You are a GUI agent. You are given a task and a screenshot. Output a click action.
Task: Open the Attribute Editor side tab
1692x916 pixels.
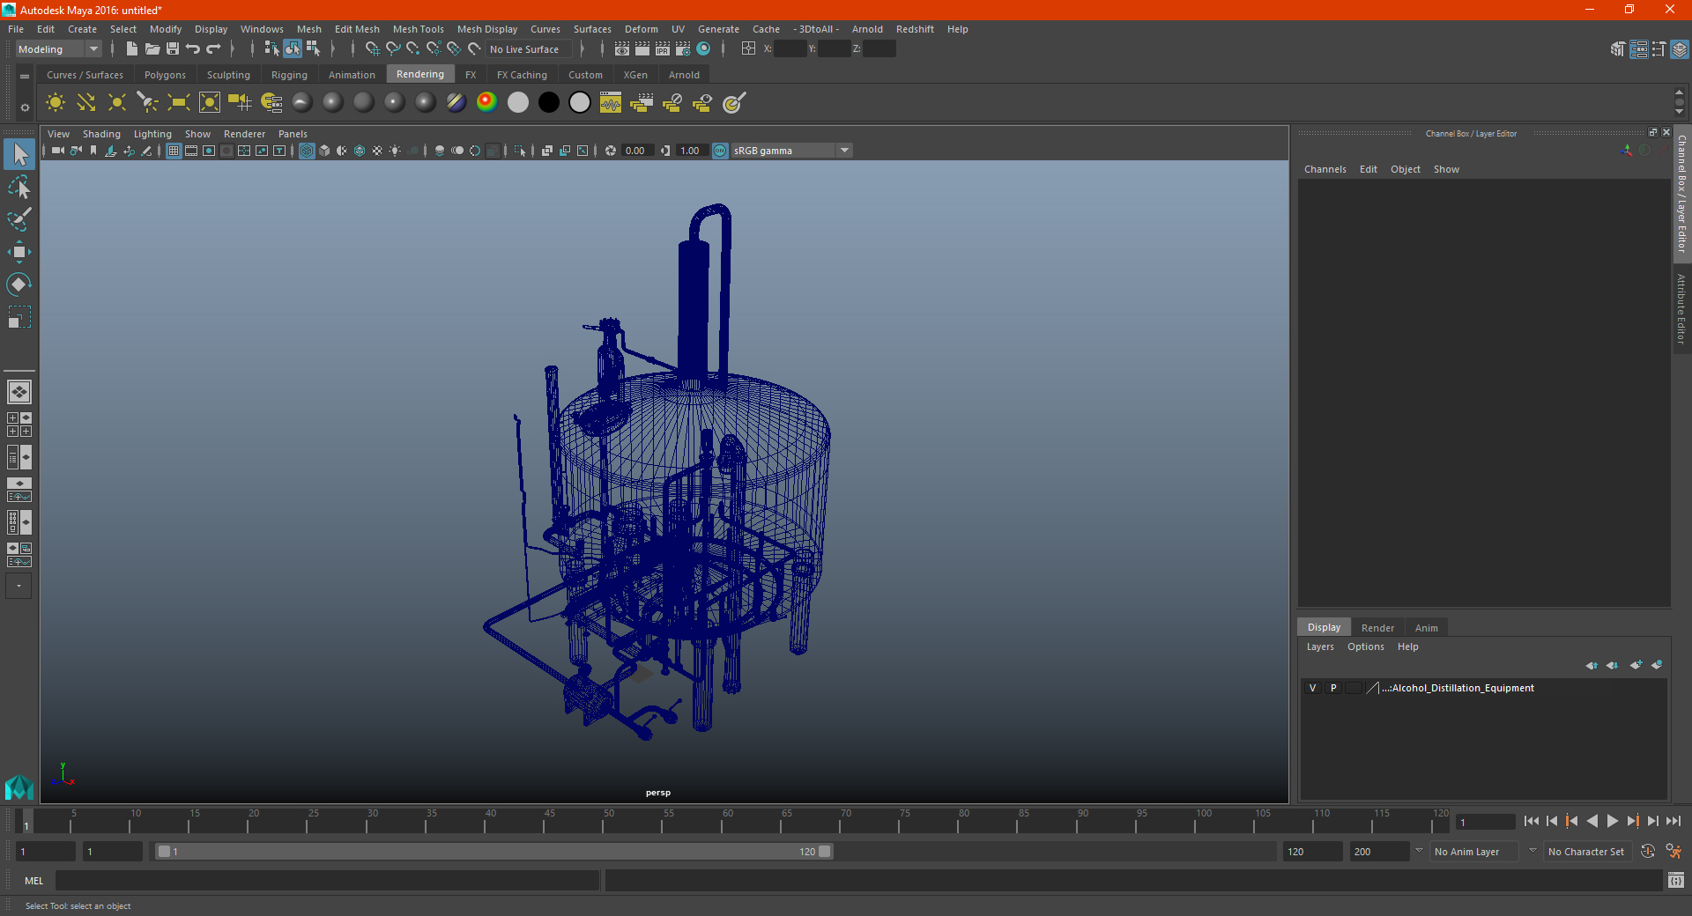[1681, 308]
